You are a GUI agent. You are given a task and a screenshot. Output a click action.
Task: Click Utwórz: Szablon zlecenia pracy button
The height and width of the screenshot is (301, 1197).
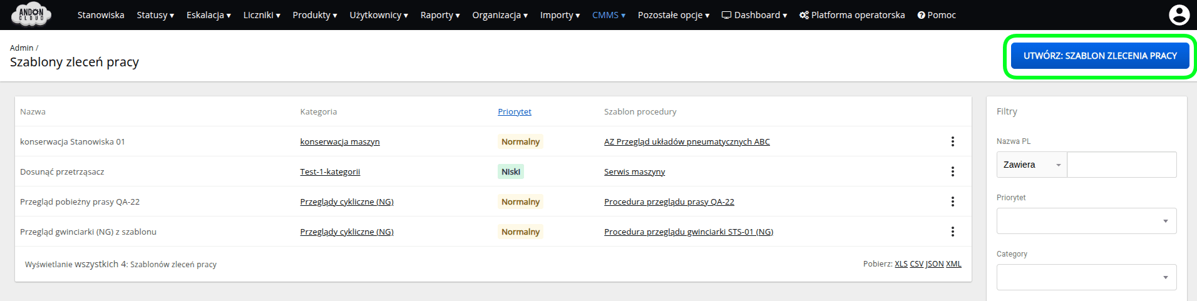click(1100, 56)
